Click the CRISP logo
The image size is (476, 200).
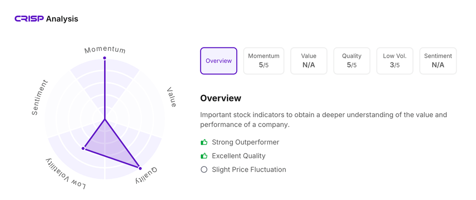coord(29,19)
